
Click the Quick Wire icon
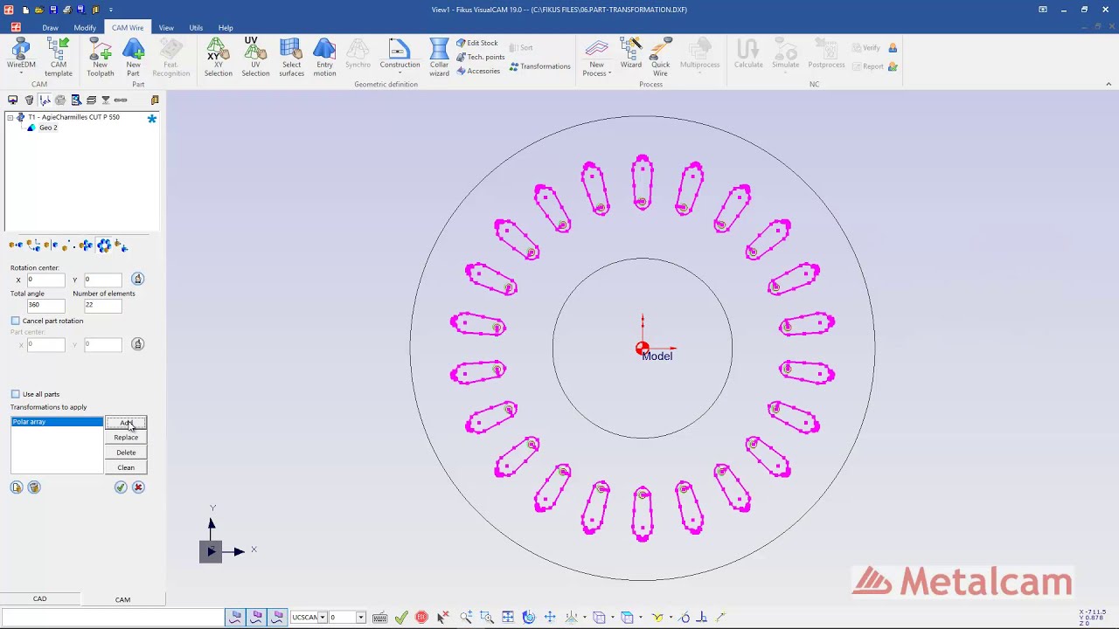[660, 57]
